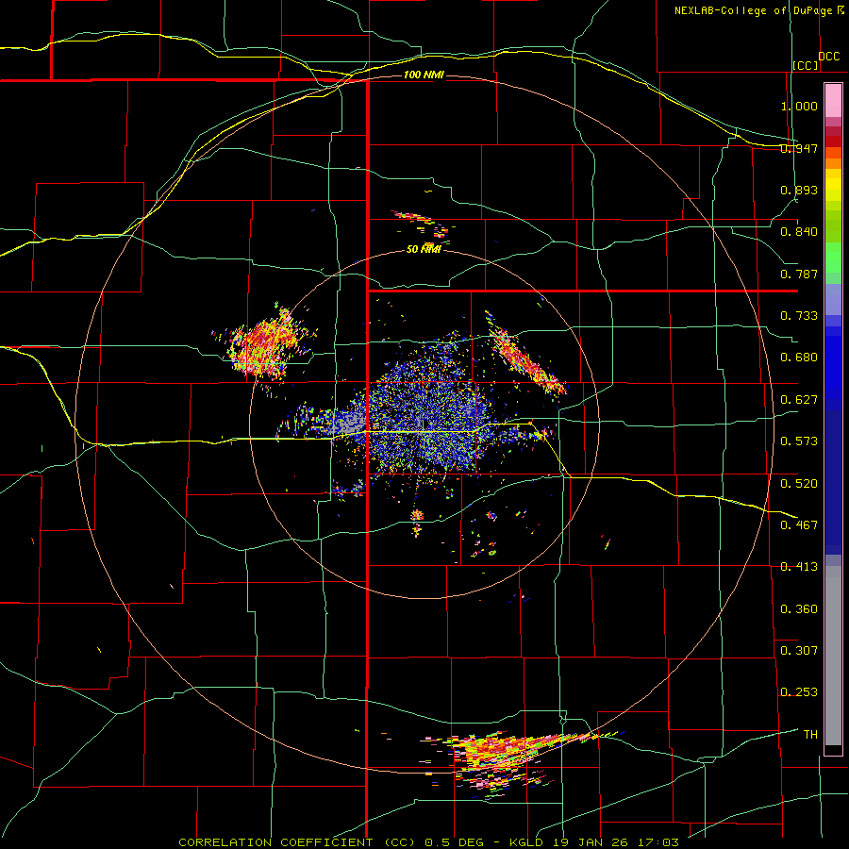Screen dimensions: 849x849
Task: Pick the bright green color bar segment
Action: (x=833, y=258)
